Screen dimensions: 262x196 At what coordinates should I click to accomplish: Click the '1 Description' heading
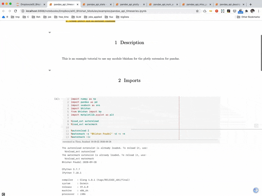click(x=129, y=43)
